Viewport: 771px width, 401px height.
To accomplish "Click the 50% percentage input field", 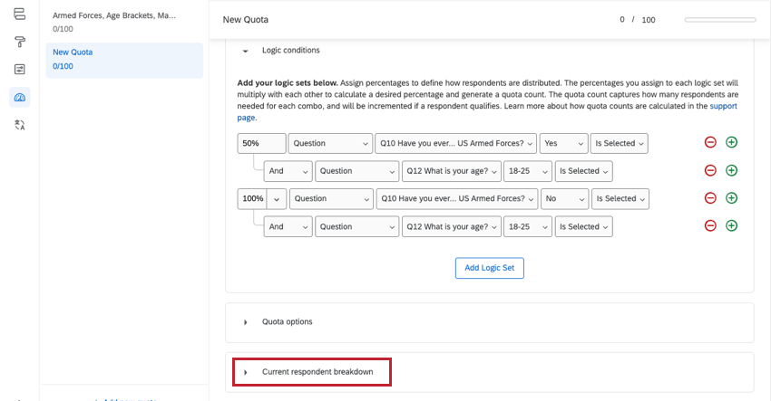I will pyautogui.click(x=260, y=143).
